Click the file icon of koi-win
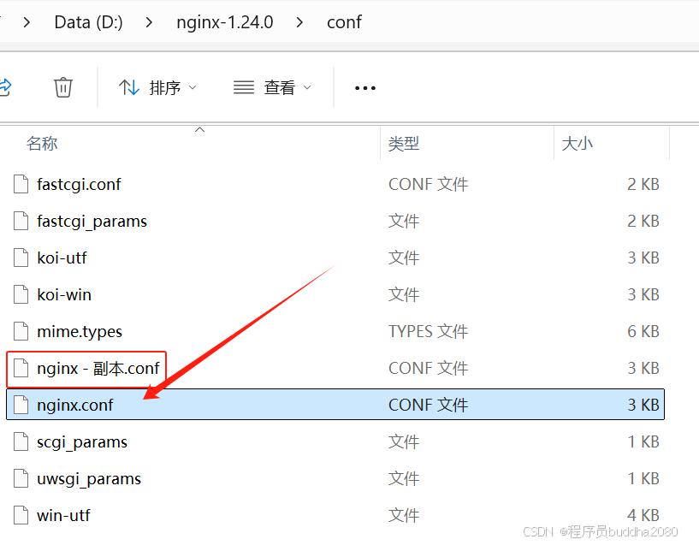 (x=21, y=294)
